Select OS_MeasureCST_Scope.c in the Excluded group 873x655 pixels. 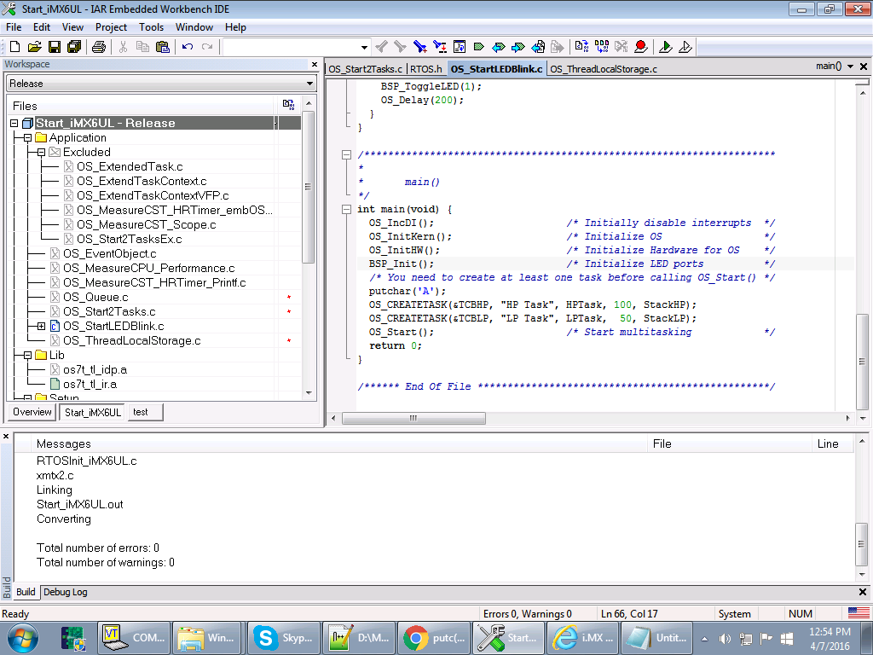146,224
